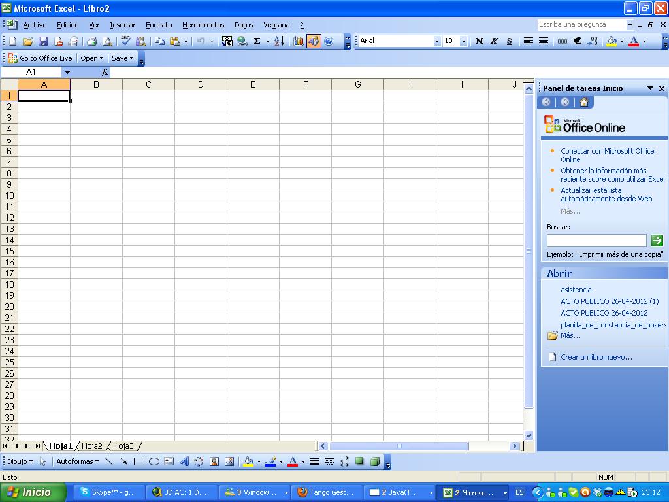
Task: Open the Formato menu
Action: (159, 25)
